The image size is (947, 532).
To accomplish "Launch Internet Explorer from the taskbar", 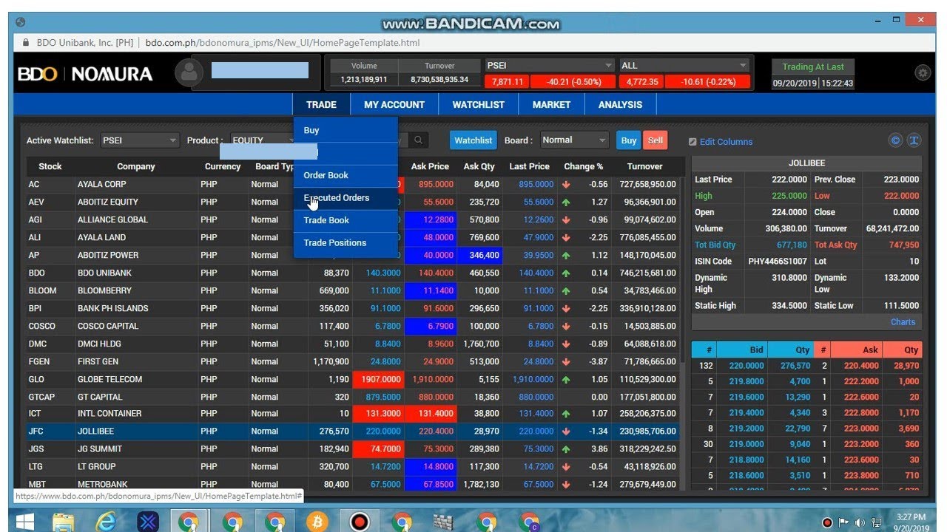I will tap(107, 522).
